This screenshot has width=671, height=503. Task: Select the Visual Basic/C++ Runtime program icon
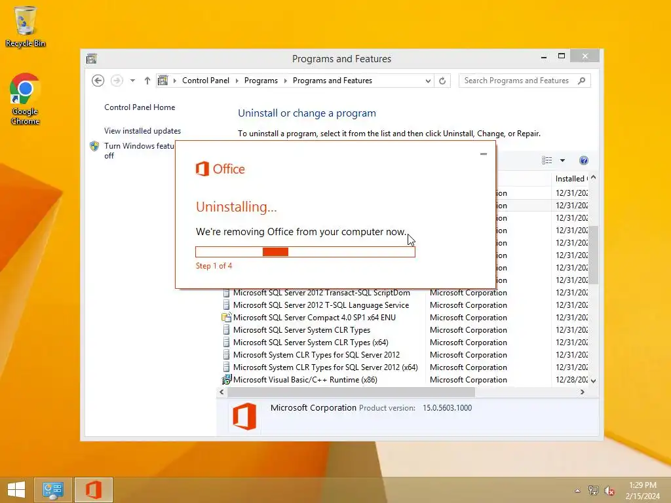tap(226, 380)
